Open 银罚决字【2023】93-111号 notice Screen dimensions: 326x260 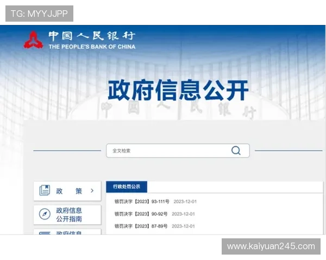pos(142,201)
